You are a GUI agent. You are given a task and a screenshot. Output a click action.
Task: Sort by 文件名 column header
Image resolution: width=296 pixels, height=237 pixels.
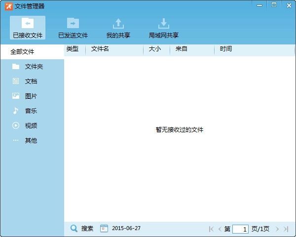[100, 49]
